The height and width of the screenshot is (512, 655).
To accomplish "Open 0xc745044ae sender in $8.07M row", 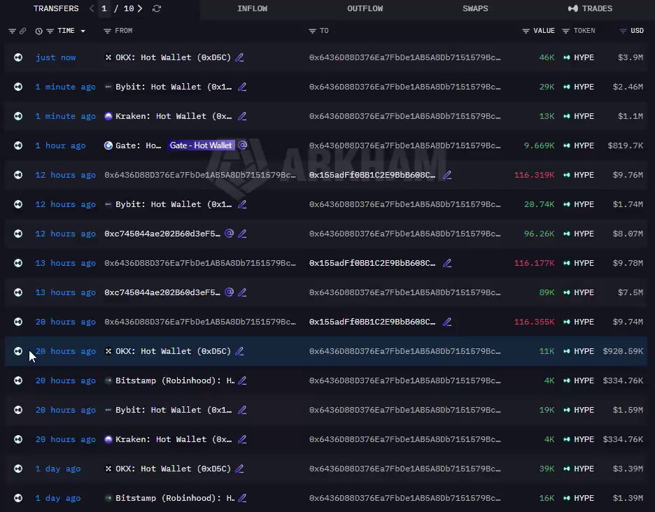I will tap(162, 234).
